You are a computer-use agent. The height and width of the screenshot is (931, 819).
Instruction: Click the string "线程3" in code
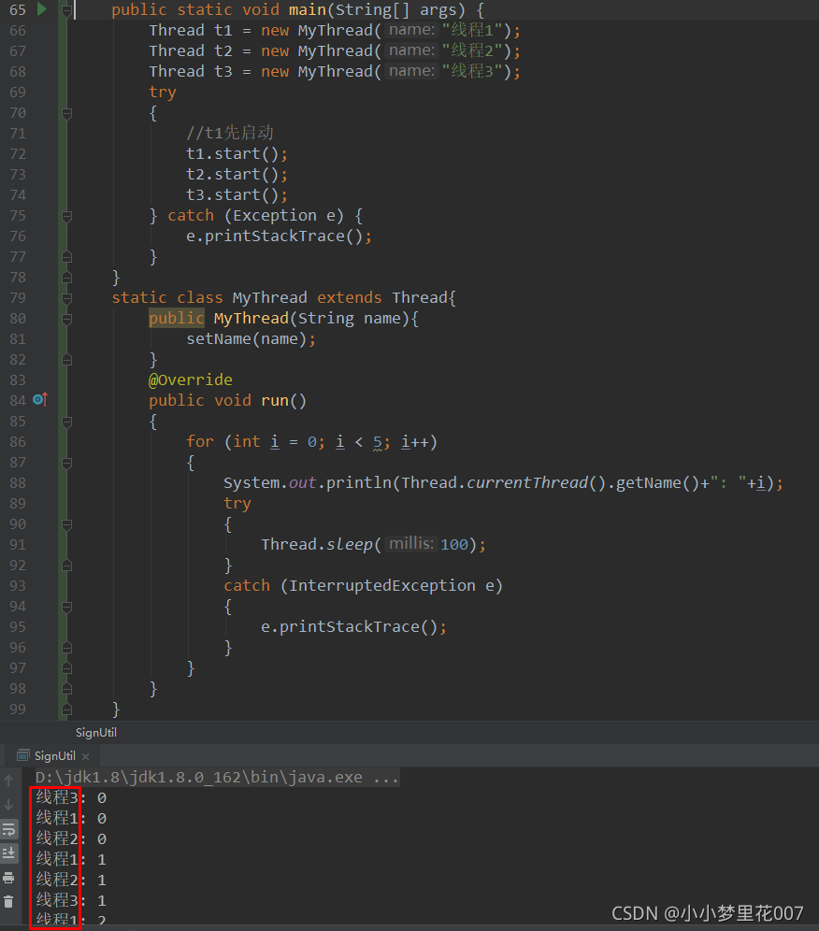click(x=473, y=71)
